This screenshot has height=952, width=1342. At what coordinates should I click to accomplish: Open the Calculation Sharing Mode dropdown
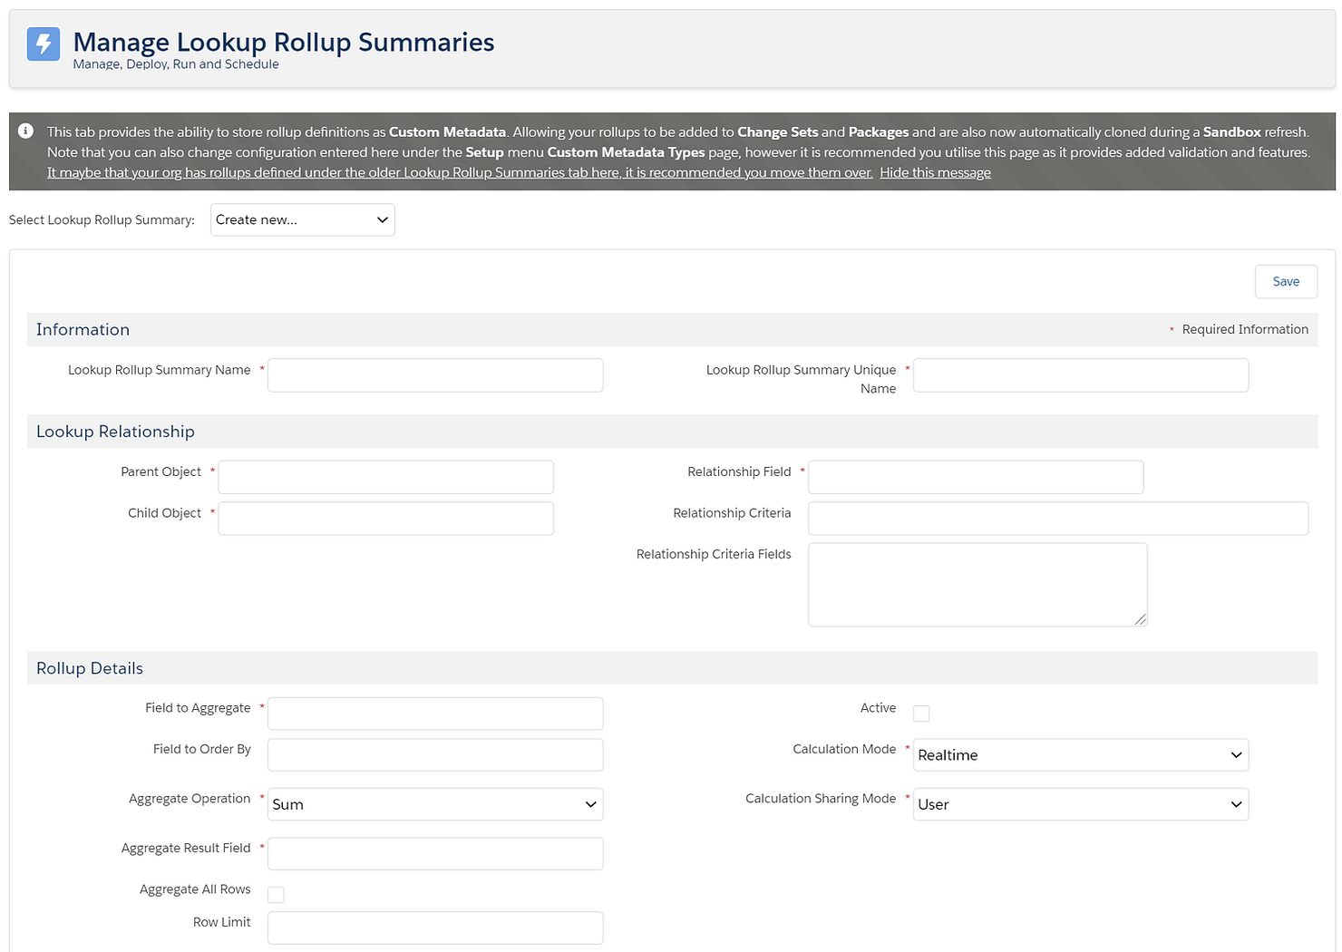pyautogui.click(x=1081, y=804)
